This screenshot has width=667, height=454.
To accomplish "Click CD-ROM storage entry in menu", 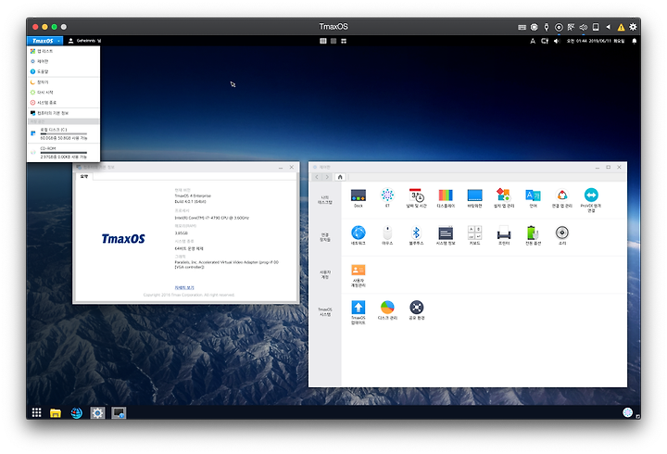I will click(63, 152).
